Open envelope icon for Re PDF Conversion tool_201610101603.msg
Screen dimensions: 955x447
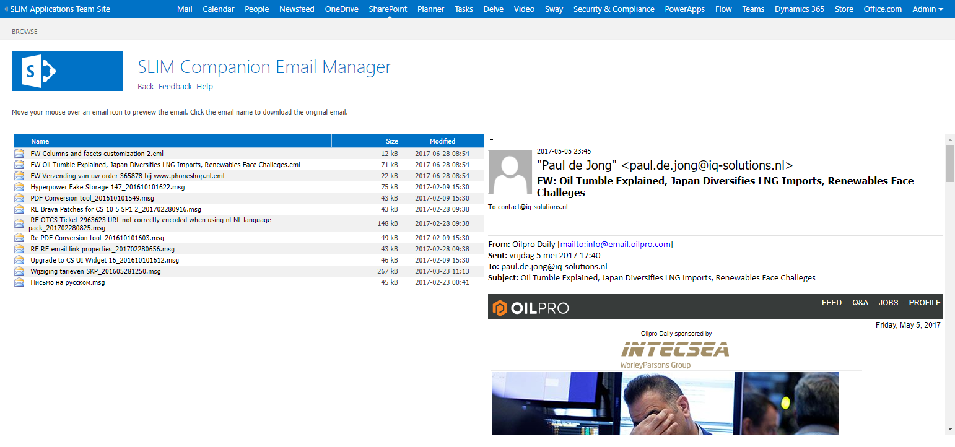pyautogui.click(x=19, y=238)
